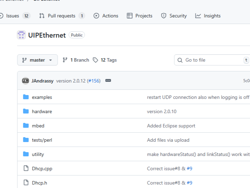This screenshot has height=188, width=250.
Task: Click the utility folder icon
Action: point(26,154)
